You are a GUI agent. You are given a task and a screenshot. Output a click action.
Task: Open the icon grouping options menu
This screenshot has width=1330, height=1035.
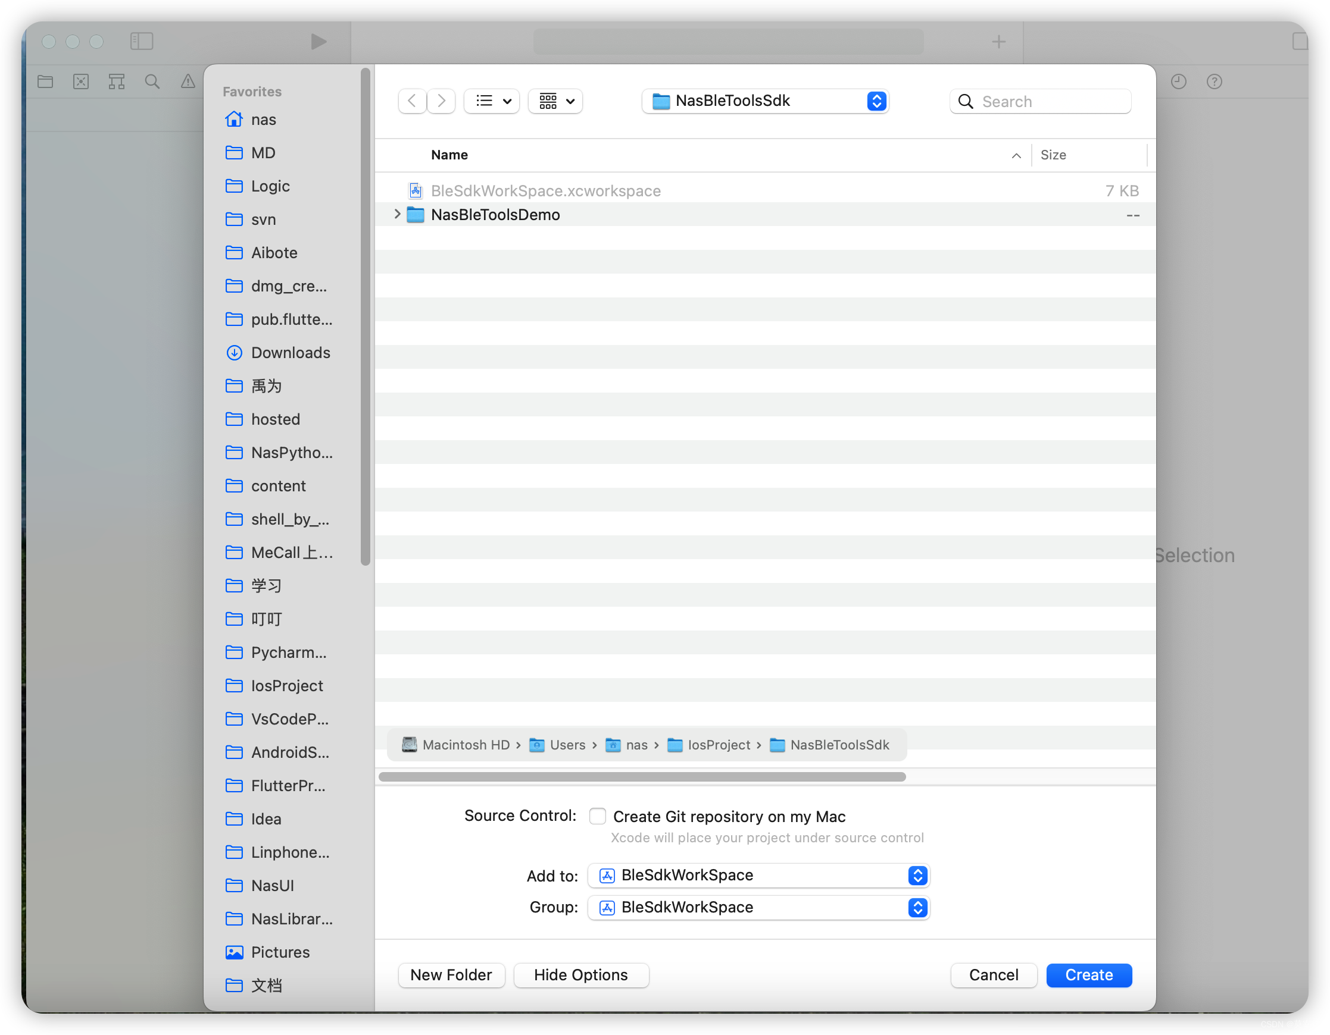[x=555, y=101]
